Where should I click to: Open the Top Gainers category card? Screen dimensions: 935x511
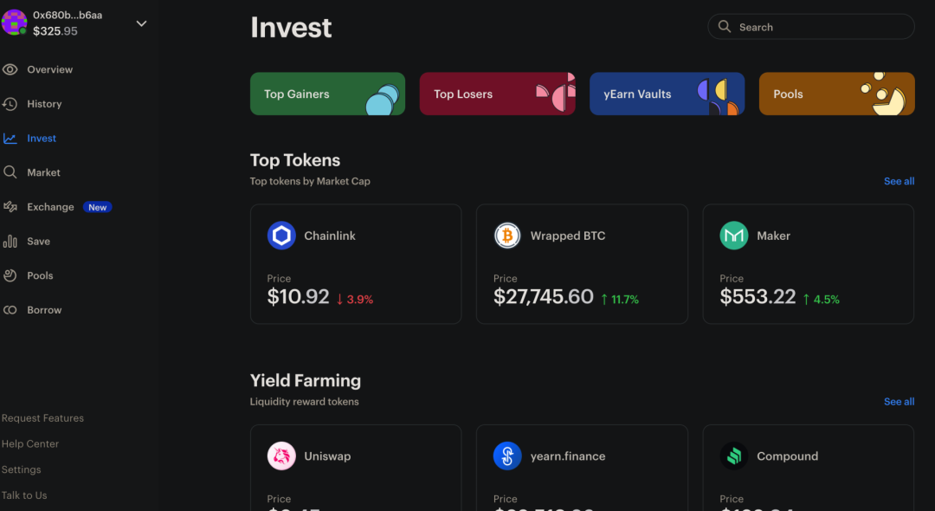point(327,94)
